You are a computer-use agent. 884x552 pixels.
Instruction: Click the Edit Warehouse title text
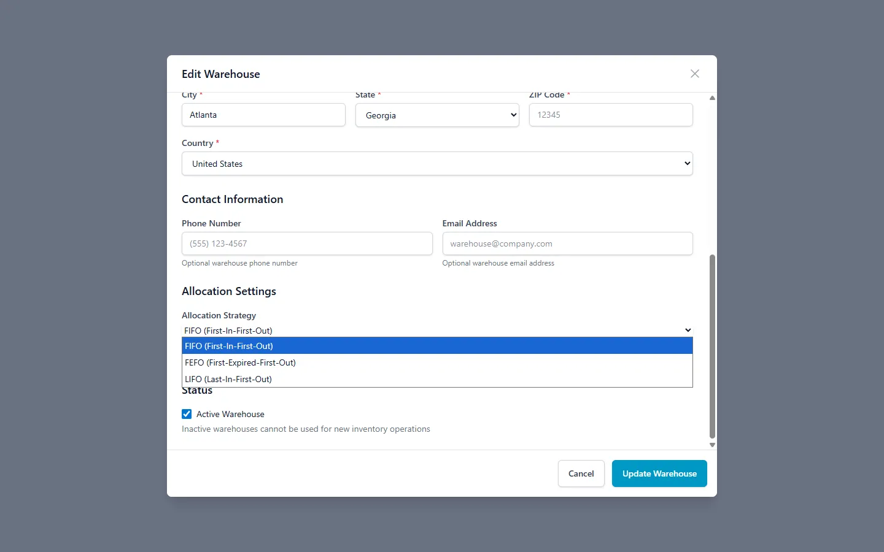click(220, 74)
